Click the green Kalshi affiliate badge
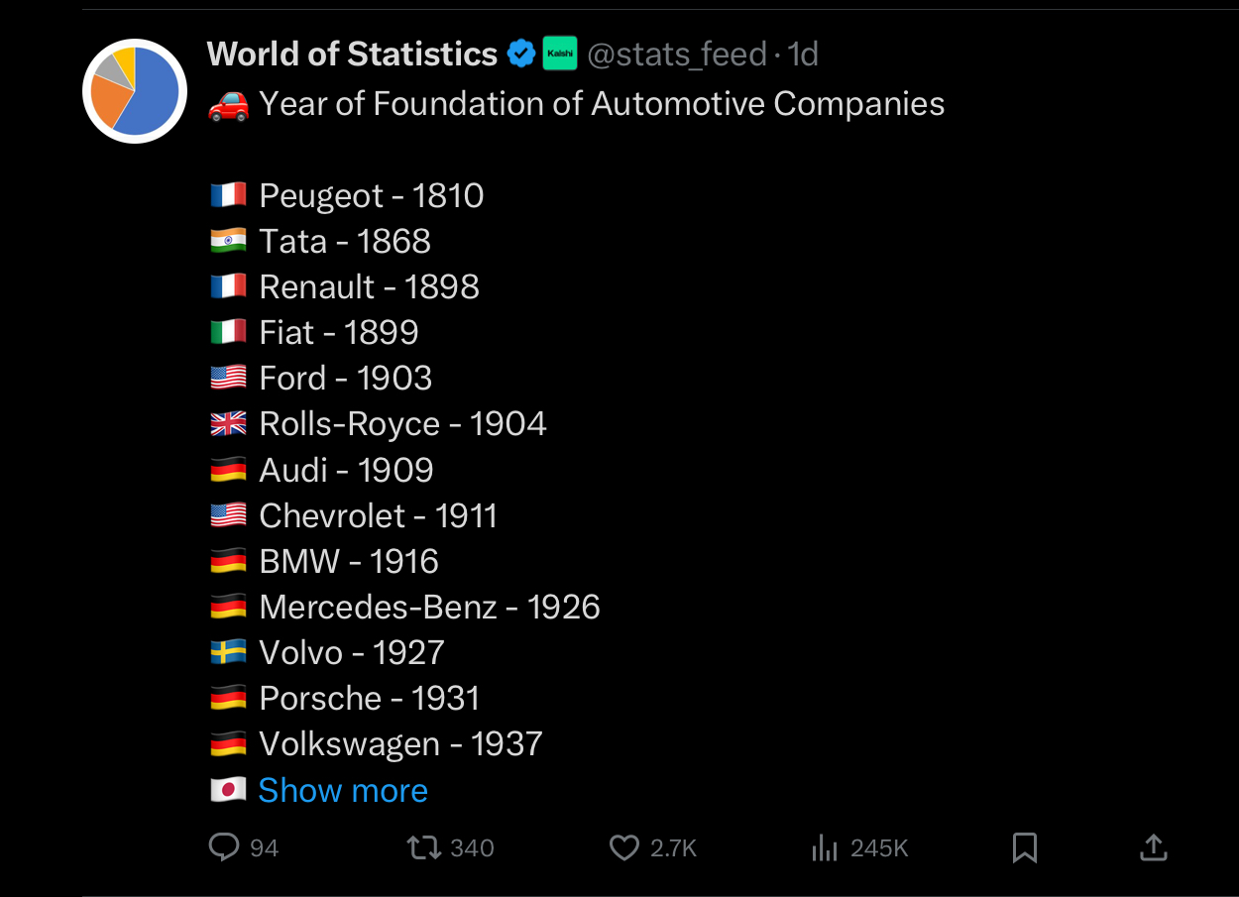The width and height of the screenshot is (1239, 897). pyautogui.click(x=559, y=54)
